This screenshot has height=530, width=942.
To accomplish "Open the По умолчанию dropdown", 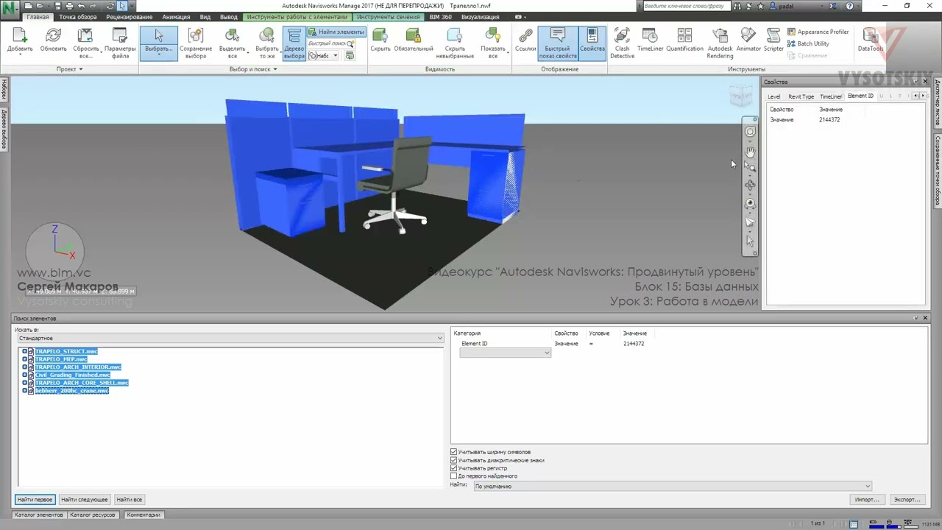I will (x=672, y=486).
